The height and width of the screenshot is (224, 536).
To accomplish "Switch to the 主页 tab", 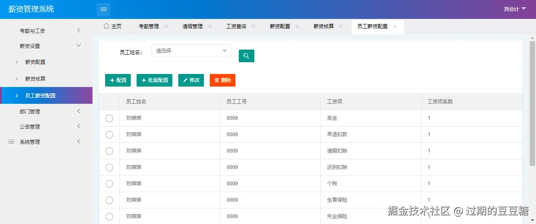I will (113, 26).
